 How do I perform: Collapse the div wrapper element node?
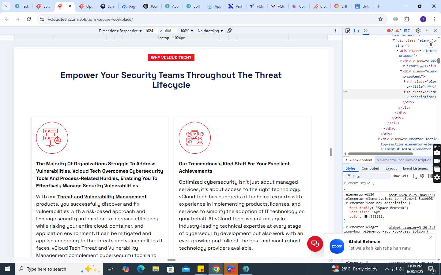point(397,51)
